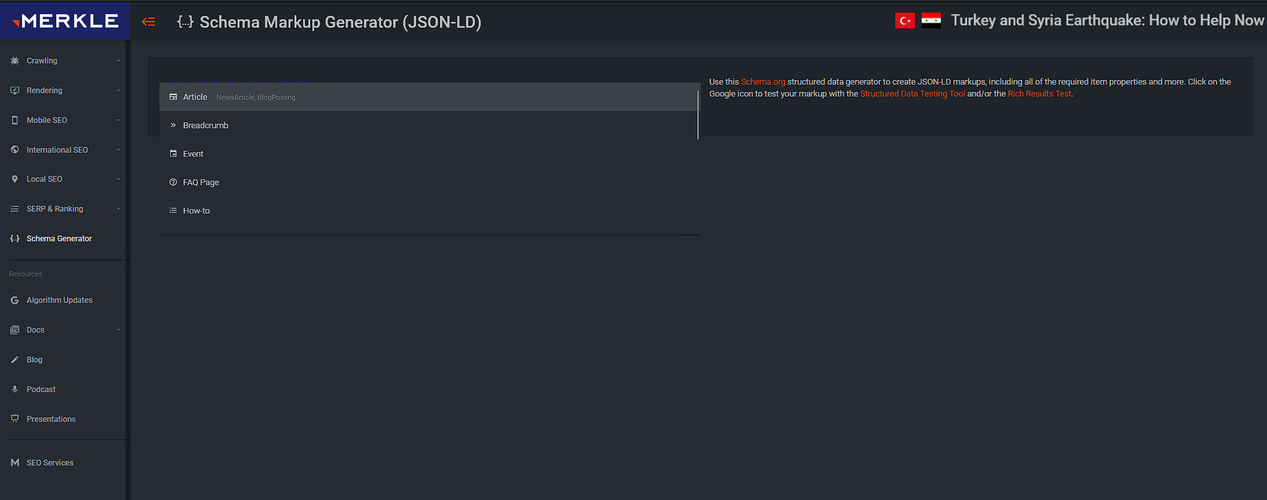Viewport: 1267px width, 500px height.
Task: Click the red sidebar collapse arrow icon
Action: tap(148, 22)
